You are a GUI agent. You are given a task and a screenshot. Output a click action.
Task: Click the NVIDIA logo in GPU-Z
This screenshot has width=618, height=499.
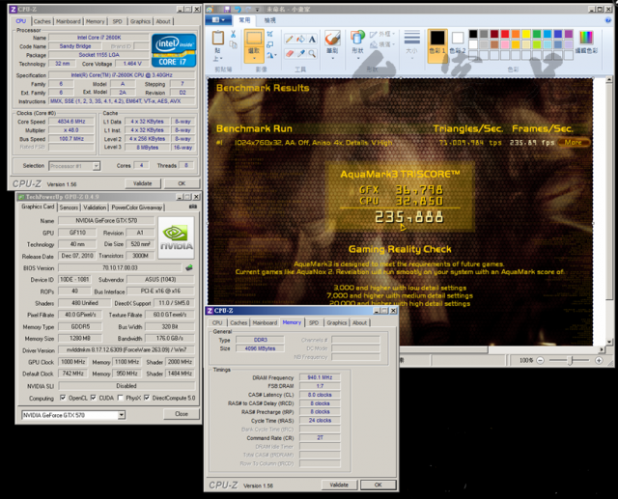pos(176,237)
